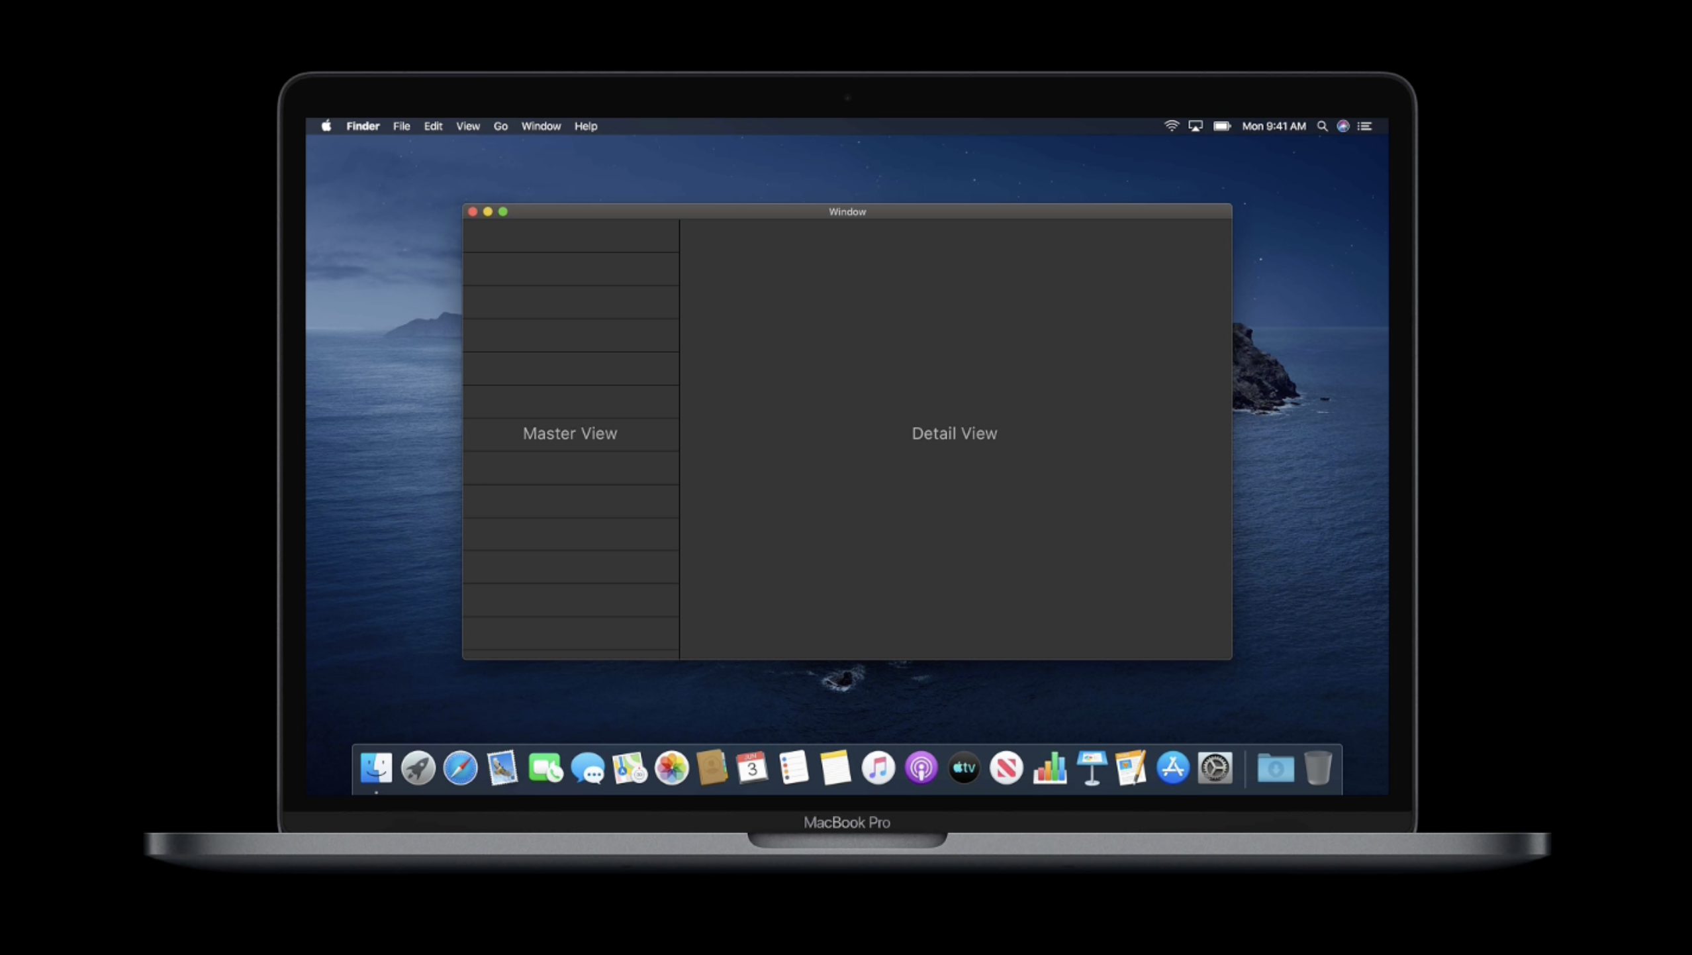1692x955 pixels.
Task: Open the File menu
Action: pos(401,126)
